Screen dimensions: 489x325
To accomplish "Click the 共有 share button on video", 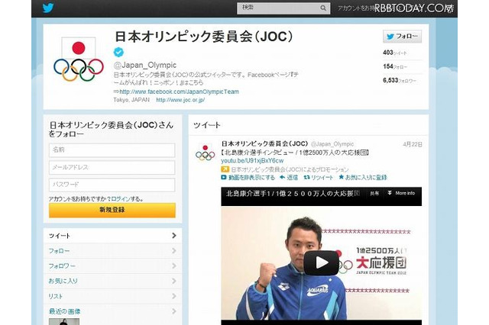I will (374, 193).
